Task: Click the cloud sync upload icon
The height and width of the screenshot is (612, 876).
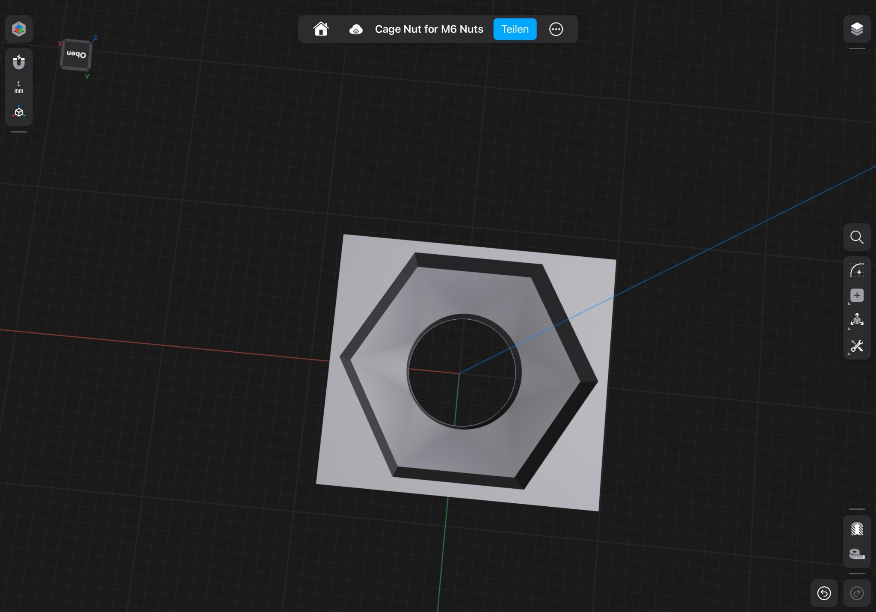Action: (356, 29)
